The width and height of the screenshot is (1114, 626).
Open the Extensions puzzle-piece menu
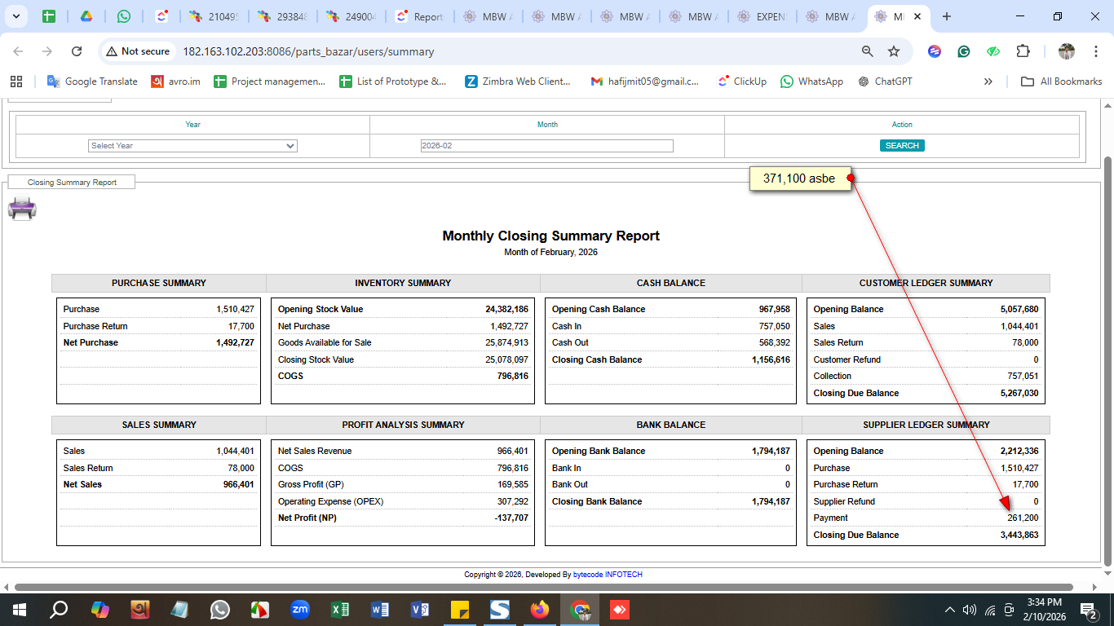pos(1023,51)
